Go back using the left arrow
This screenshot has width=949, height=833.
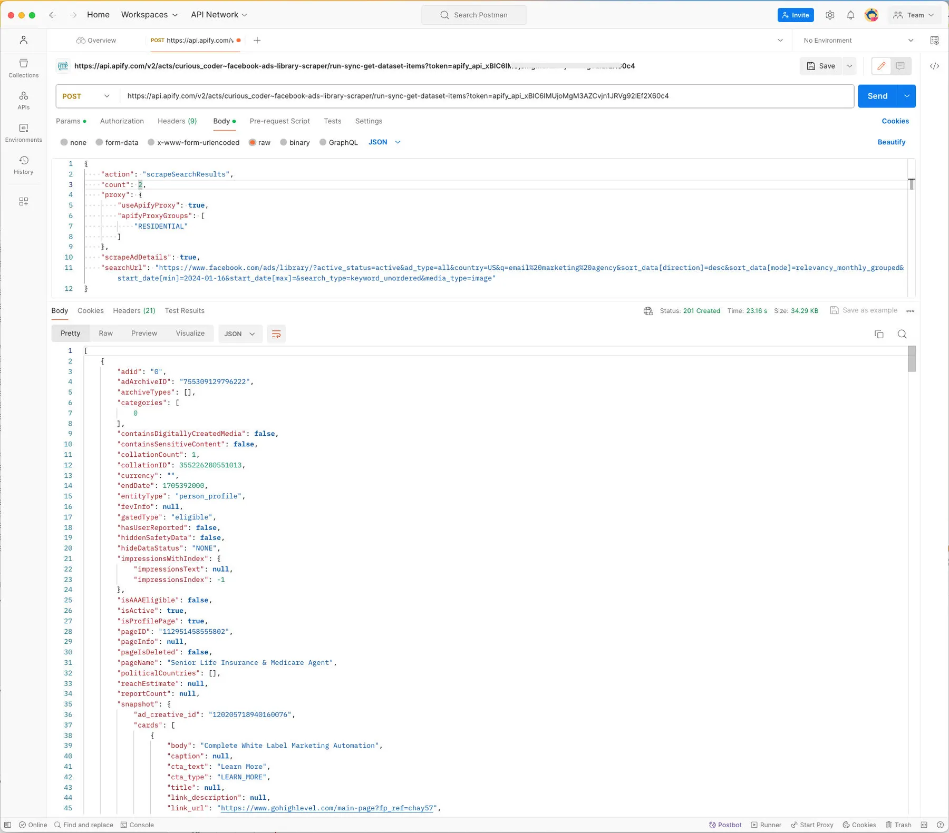coord(53,15)
